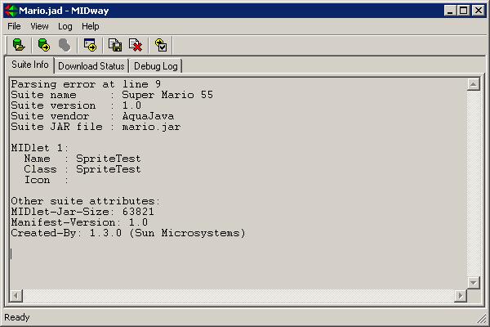
Task: Click the 'Other suite attributes:' line
Action: point(86,201)
